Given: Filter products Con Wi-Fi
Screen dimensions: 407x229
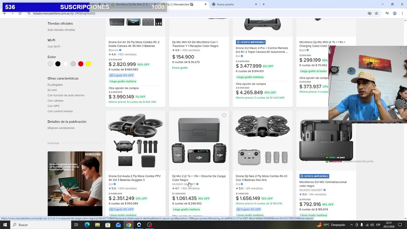Looking at the screenshot, I should (54, 46).
